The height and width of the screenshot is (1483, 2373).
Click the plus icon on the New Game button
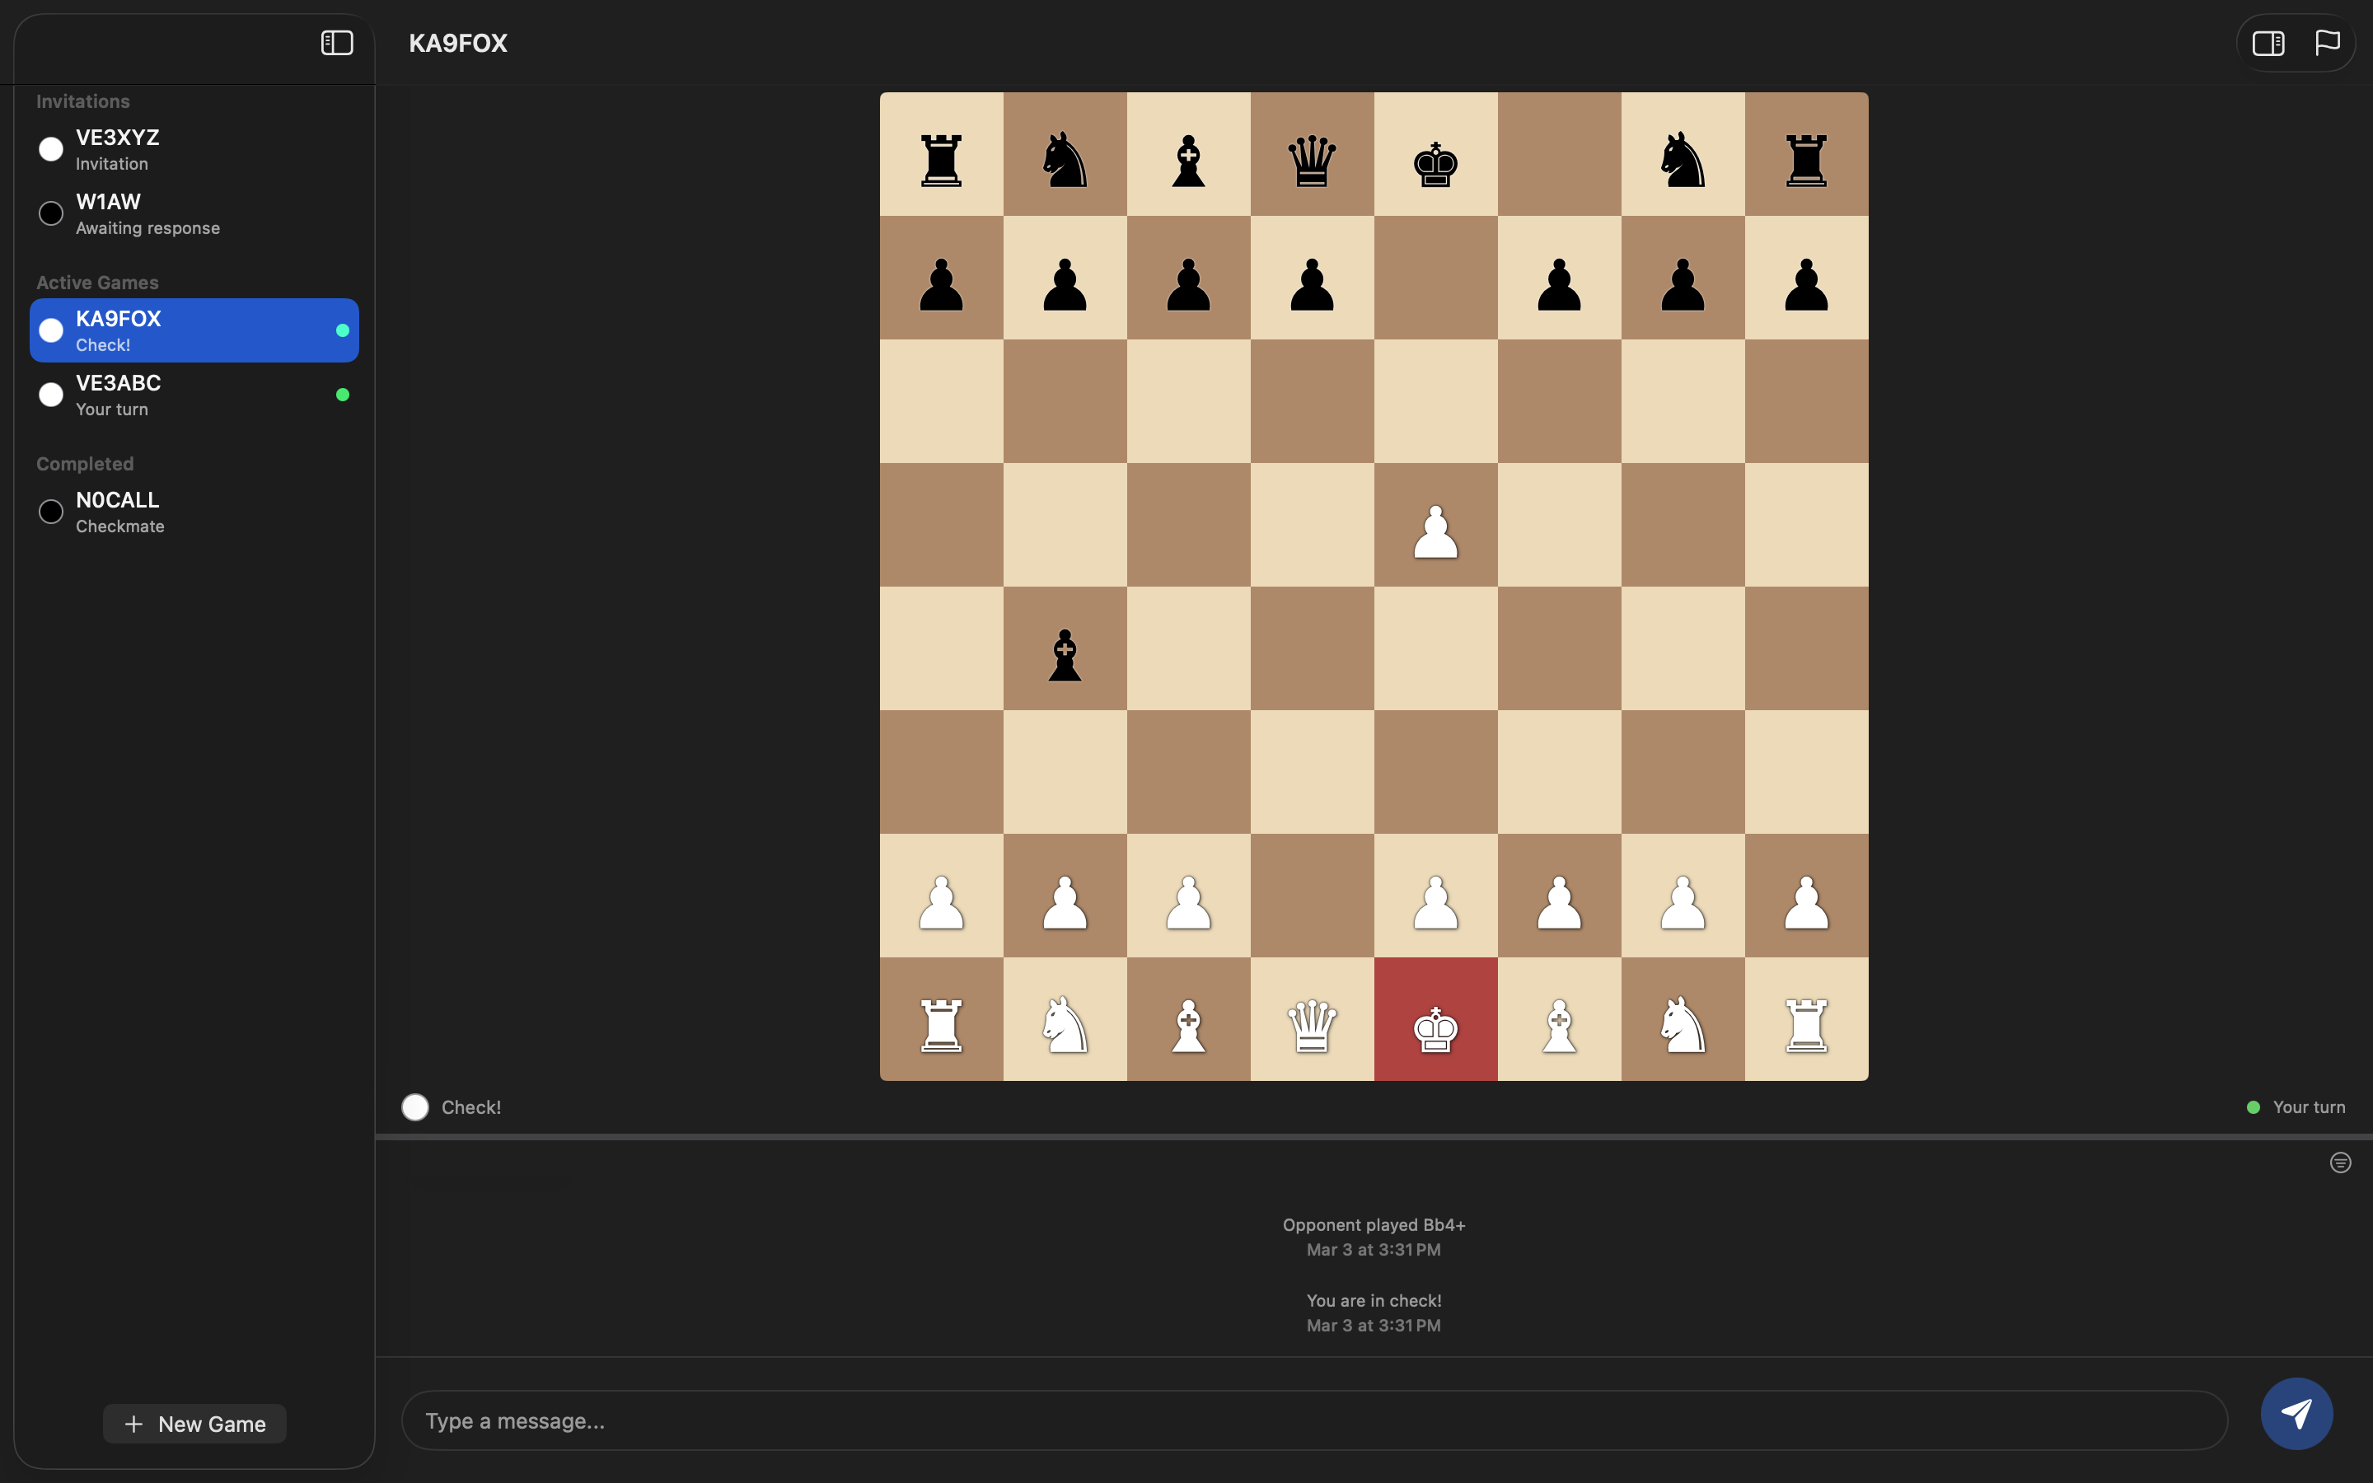134,1423
